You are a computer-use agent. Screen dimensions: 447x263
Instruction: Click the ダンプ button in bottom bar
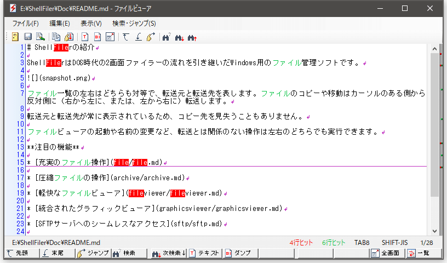click(240, 253)
